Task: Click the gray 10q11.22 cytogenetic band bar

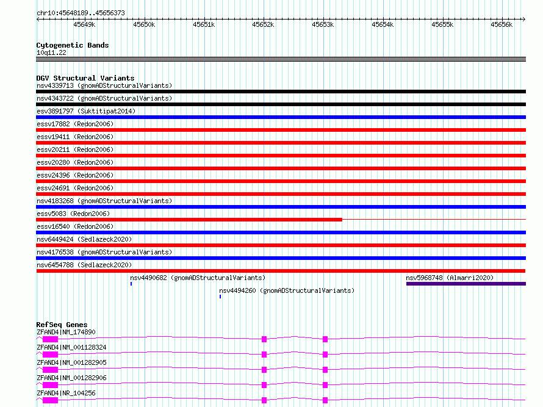Action: [x=281, y=59]
